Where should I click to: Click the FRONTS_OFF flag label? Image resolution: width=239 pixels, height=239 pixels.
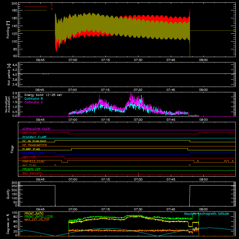pos(32,169)
